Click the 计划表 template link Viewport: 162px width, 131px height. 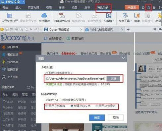22,102
